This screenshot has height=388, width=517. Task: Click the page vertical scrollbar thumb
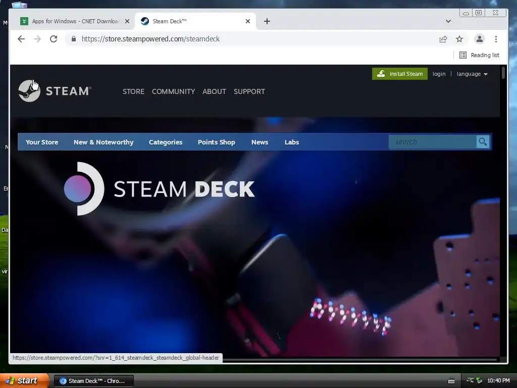(x=503, y=73)
